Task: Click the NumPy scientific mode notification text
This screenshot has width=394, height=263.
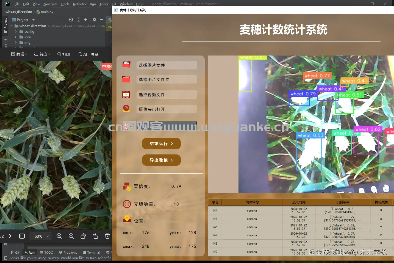Action: click(x=60, y=258)
